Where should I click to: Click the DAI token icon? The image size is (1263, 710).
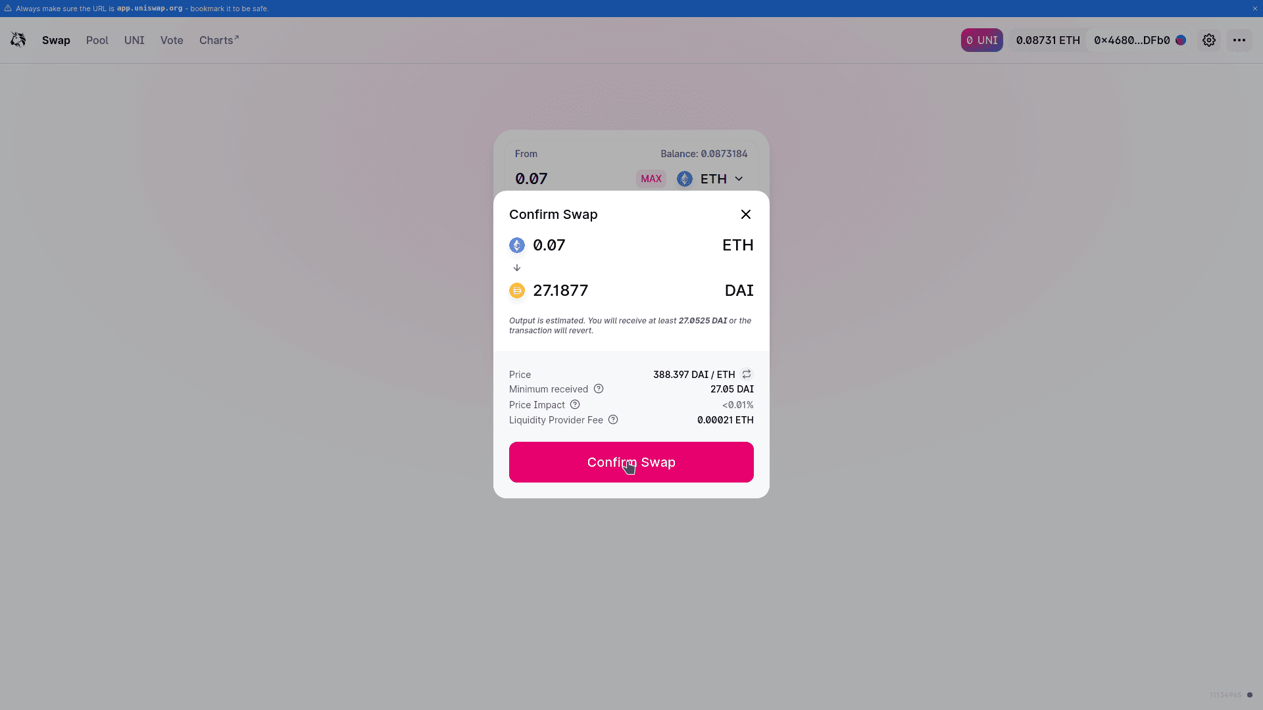click(x=517, y=291)
